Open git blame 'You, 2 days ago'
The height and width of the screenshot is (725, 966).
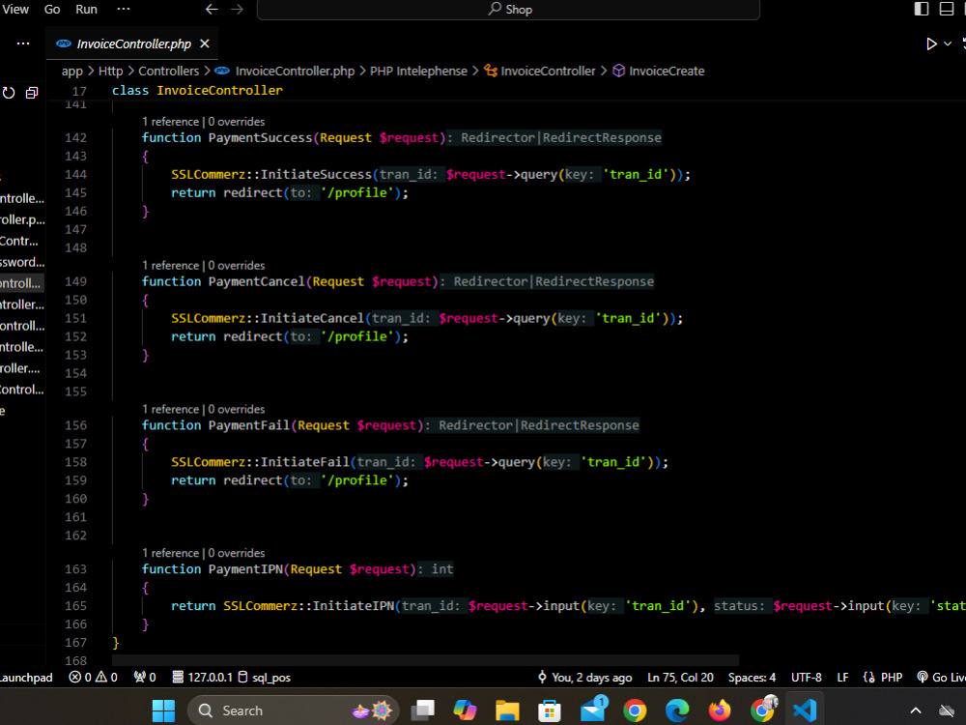(x=584, y=678)
